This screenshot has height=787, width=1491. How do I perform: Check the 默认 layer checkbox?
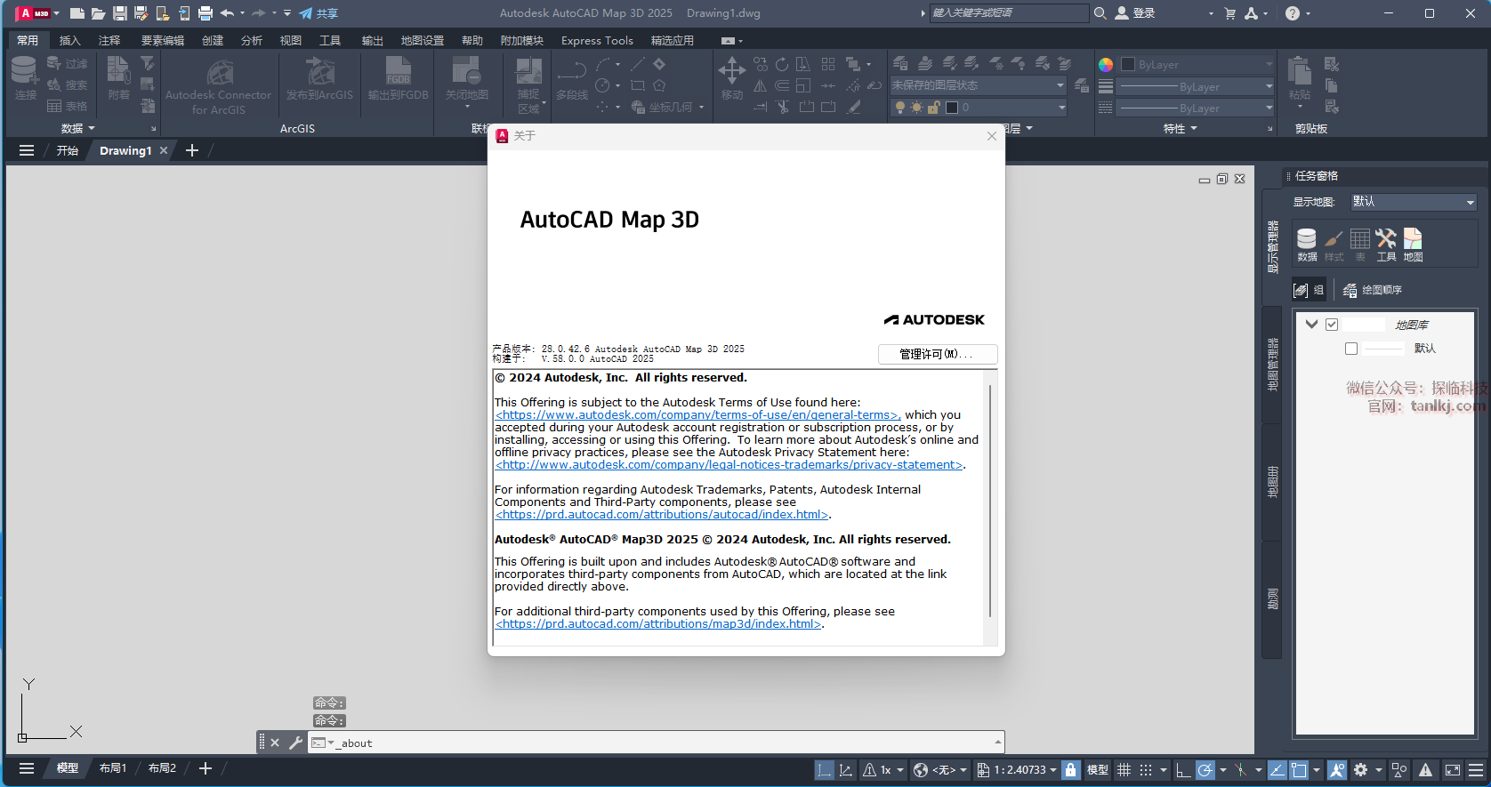(1351, 349)
